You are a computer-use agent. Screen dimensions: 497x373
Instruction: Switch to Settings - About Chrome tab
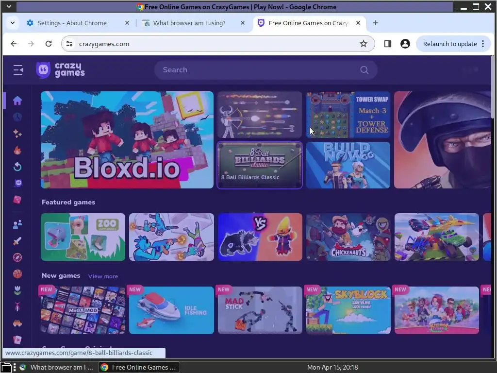coord(72,23)
